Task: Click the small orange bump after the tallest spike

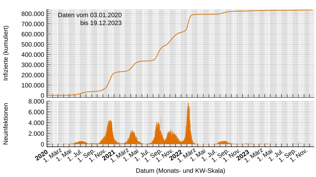Action: (224, 142)
